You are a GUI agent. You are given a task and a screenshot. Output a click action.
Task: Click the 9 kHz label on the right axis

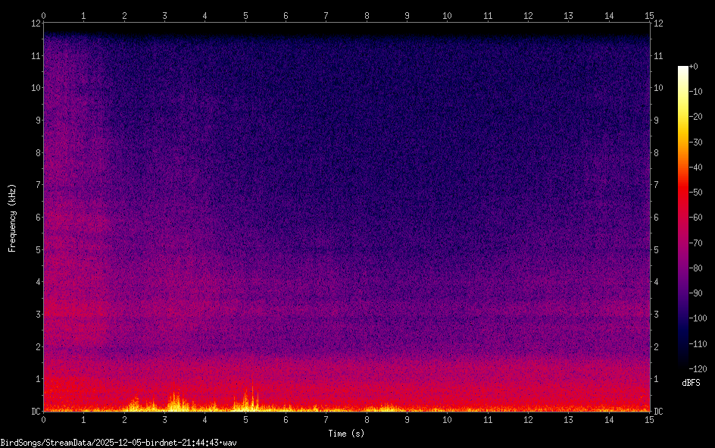click(x=657, y=120)
